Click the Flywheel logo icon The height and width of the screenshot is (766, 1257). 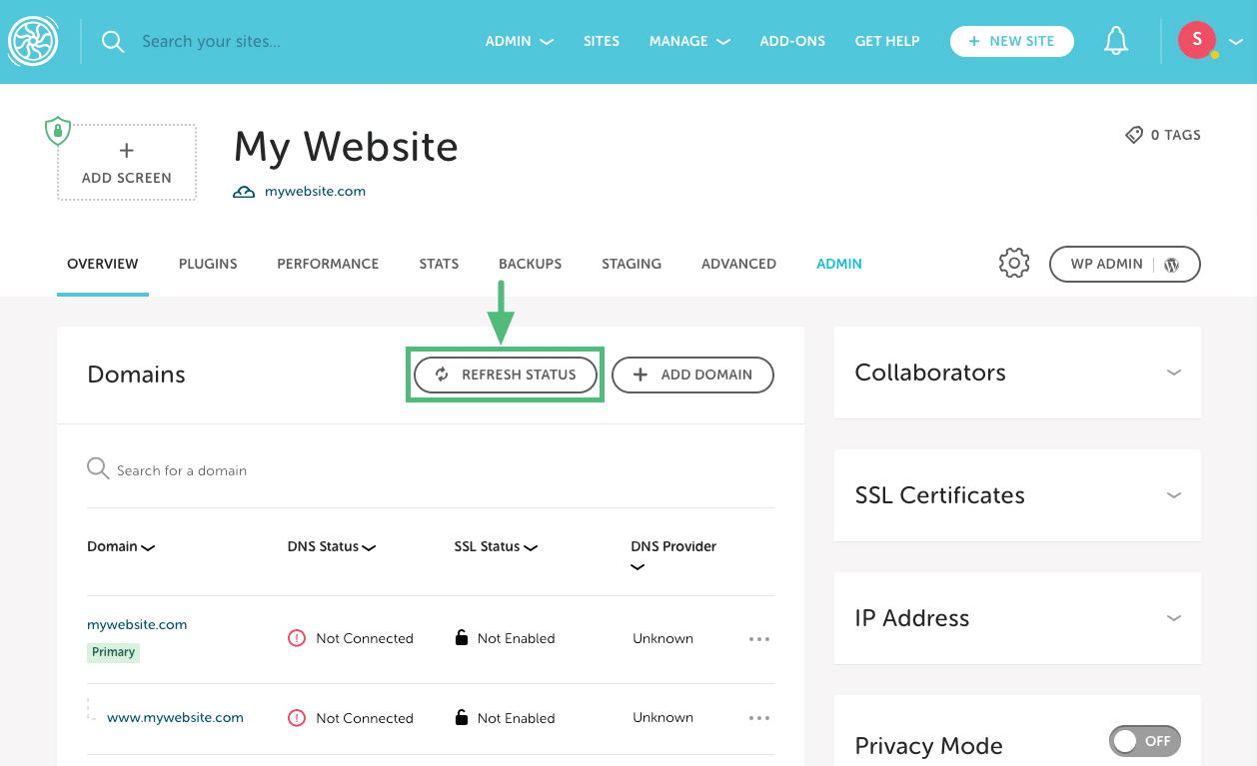[x=34, y=40]
